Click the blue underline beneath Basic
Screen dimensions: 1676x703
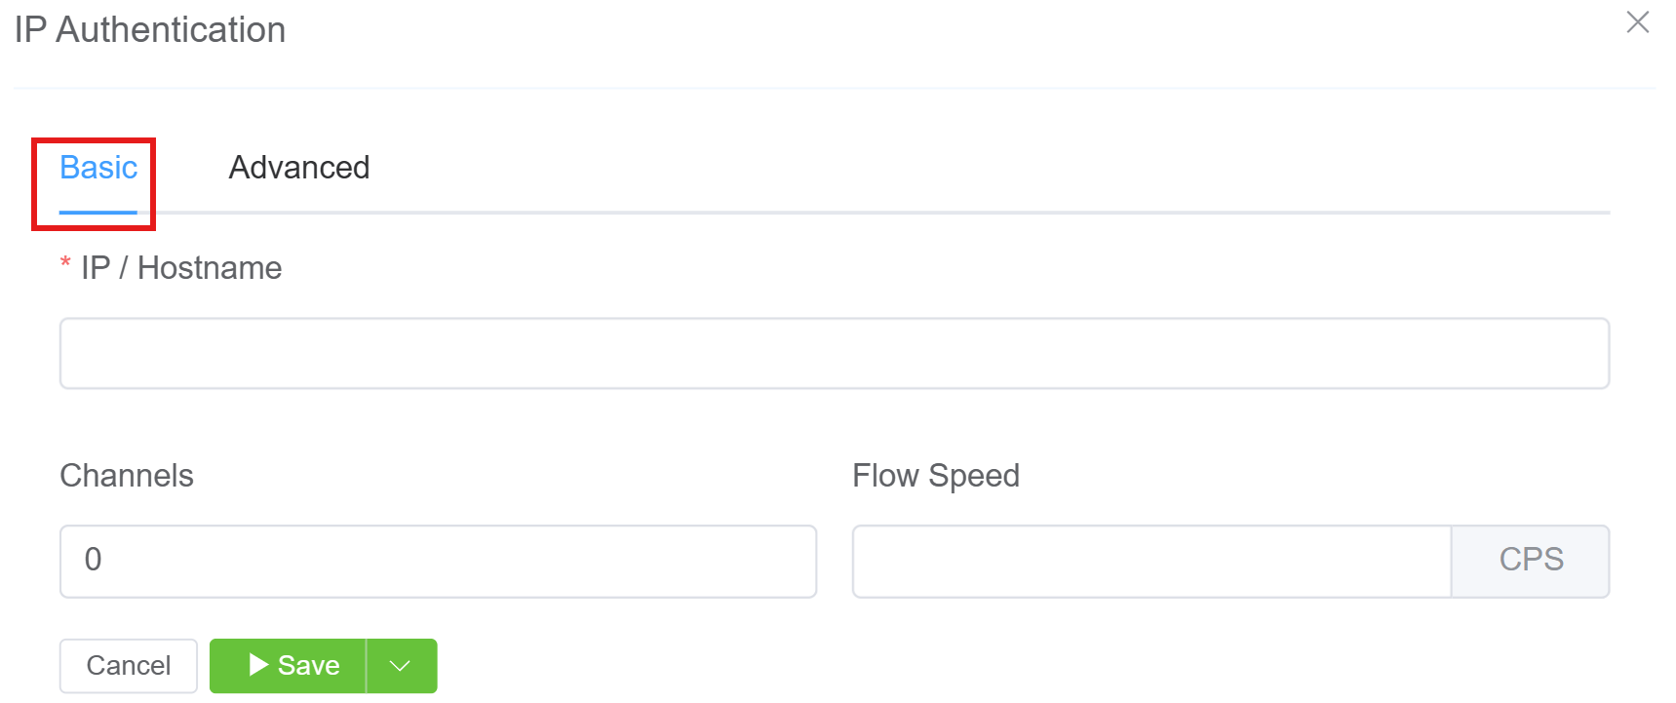[x=98, y=212]
